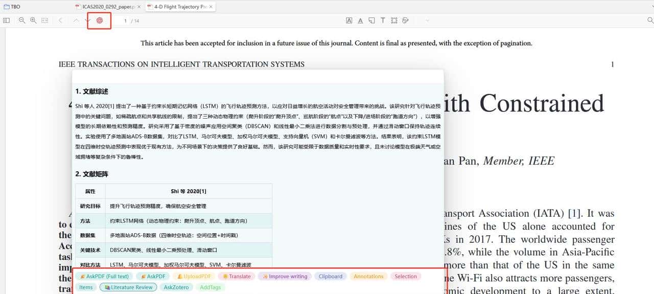Click the '数据集' row label
The image size is (654, 294).
pyautogui.click(x=87, y=235)
